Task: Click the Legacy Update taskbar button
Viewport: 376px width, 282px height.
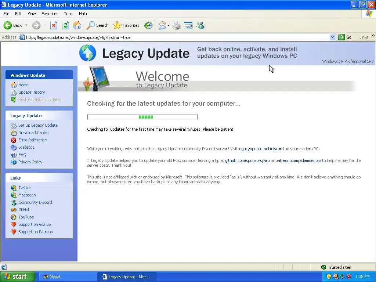Action: click(127, 277)
